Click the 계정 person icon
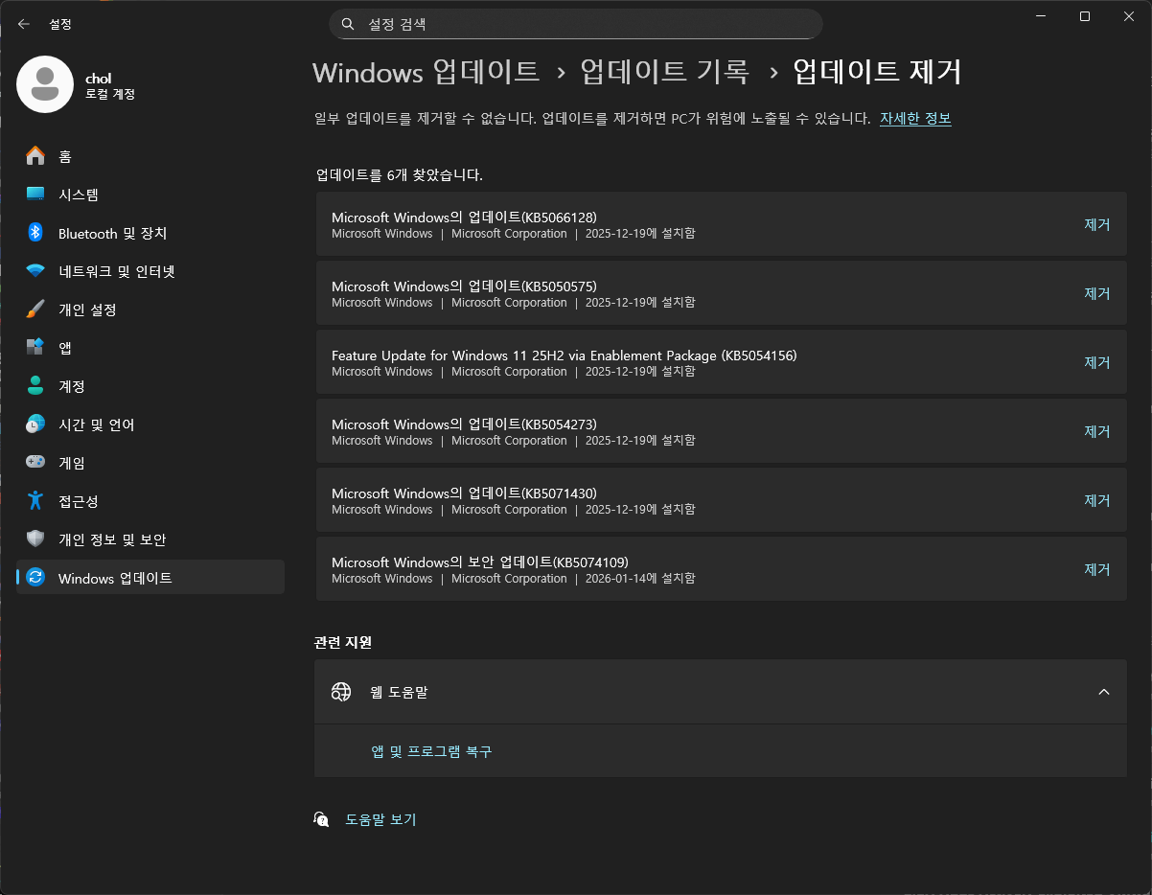Viewport: 1152px width, 895px height. tap(35, 386)
